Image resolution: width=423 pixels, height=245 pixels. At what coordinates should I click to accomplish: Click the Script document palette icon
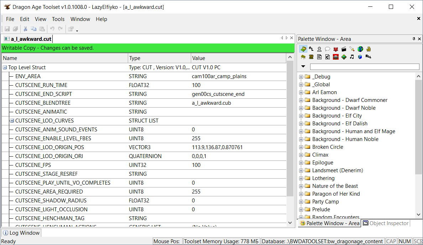click(x=319, y=57)
